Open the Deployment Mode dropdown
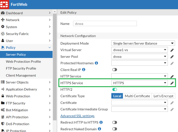 pos(143,43)
